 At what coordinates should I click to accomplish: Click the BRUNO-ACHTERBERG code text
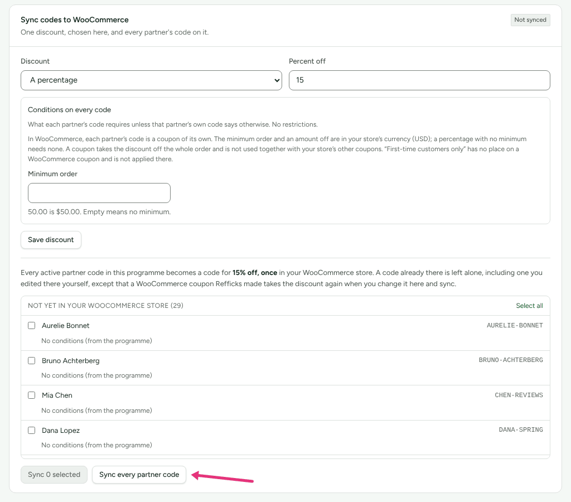pyautogui.click(x=511, y=360)
